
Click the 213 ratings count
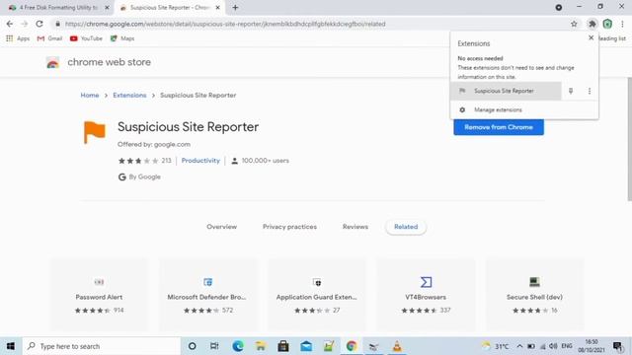coord(166,161)
